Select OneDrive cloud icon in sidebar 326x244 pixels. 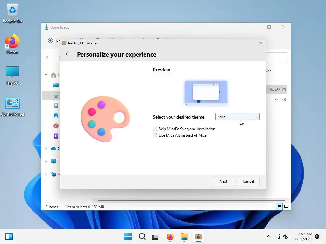coord(53,149)
